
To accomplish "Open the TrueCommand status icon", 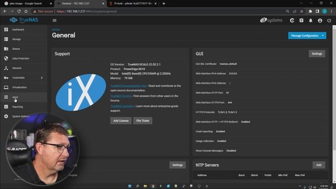I will tap(292, 20).
